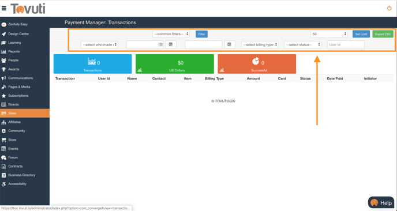Click the Awards trophy icon
This screenshot has height=211, width=397.
click(x=4, y=69)
